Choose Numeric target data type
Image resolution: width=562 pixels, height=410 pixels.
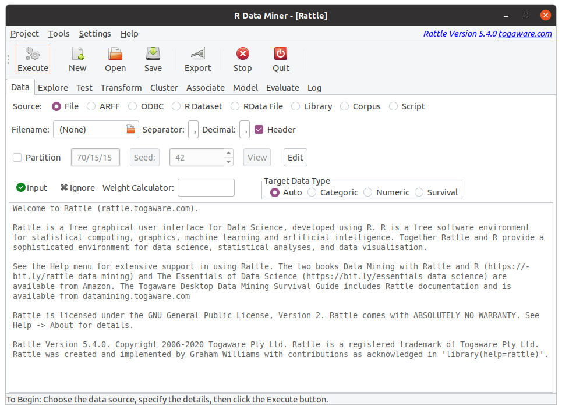(x=368, y=192)
